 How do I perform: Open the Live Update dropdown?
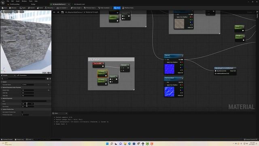(62, 8)
